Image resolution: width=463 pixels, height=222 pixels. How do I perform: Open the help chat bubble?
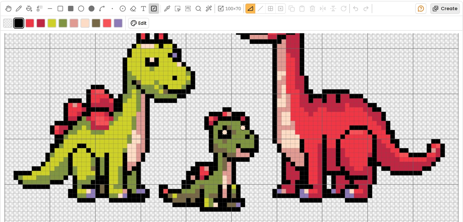click(x=421, y=9)
